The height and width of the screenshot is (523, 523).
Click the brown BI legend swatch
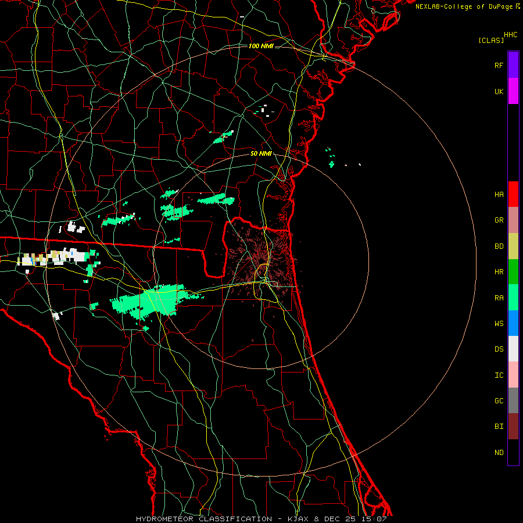pyautogui.click(x=513, y=427)
